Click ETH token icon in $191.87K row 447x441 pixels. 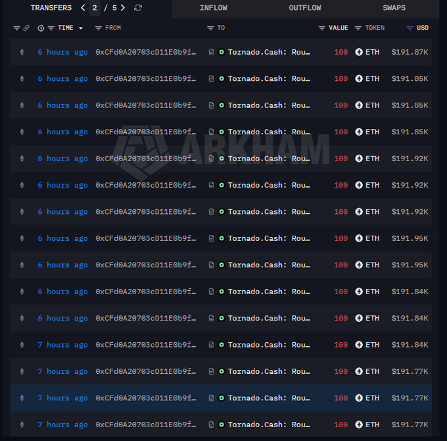click(x=359, y=52)
